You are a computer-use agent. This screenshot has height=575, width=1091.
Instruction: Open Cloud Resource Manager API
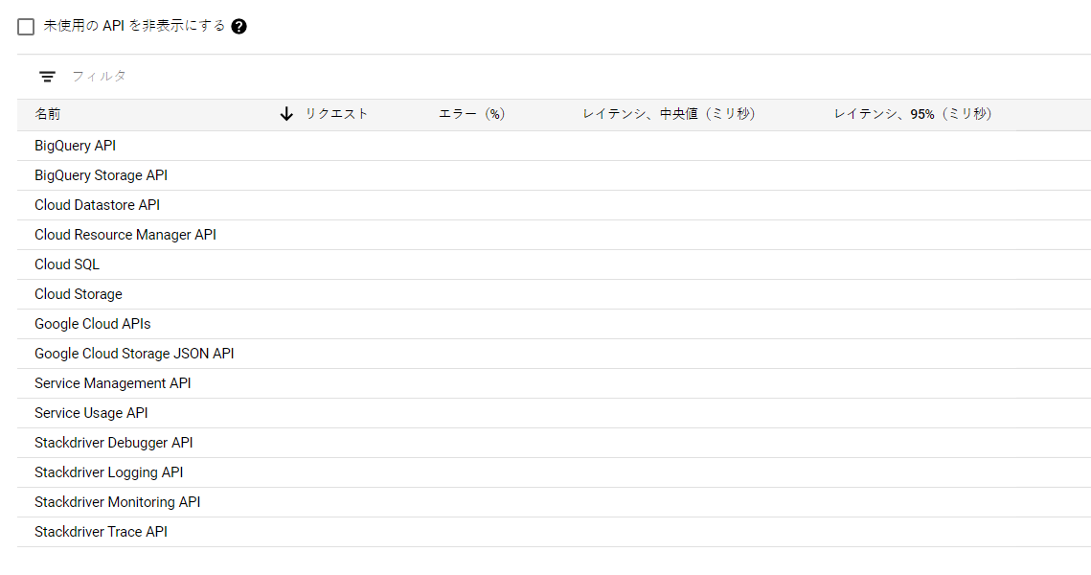125,235
